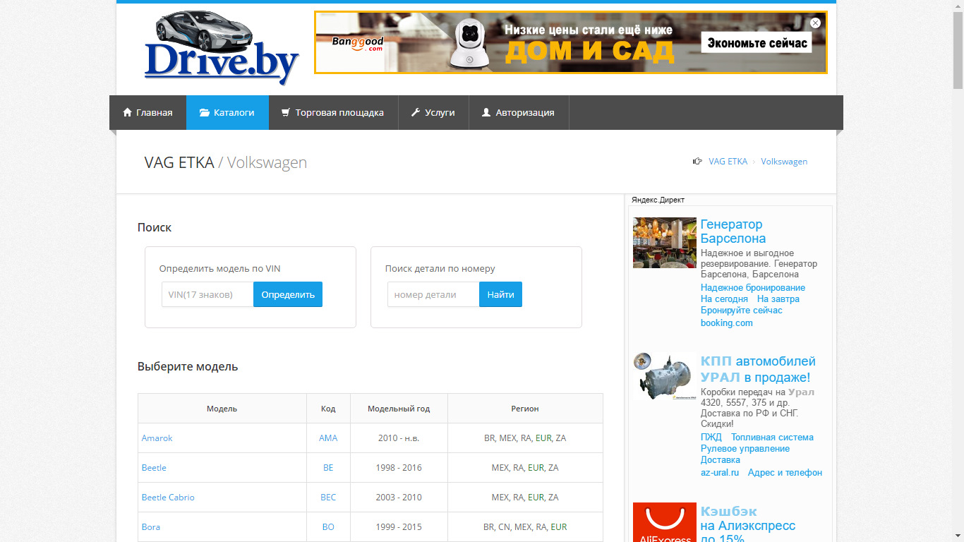The height and width of the screenshot is (542, 964).
Task: Click the Надежное бронирование ad link
Action: (753, 288)
